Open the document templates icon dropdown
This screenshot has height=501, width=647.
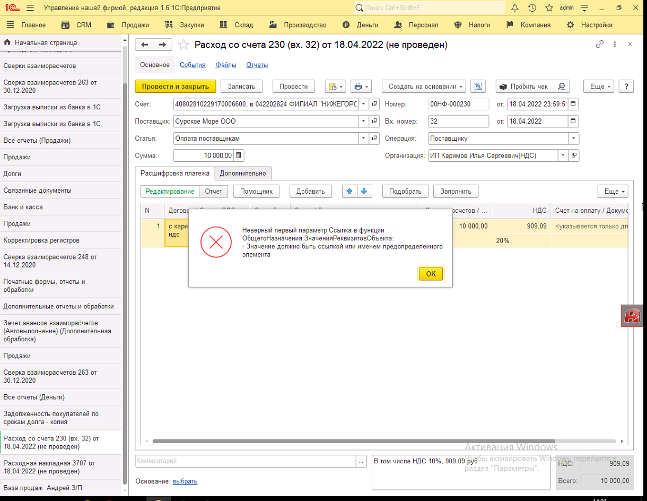336,87
